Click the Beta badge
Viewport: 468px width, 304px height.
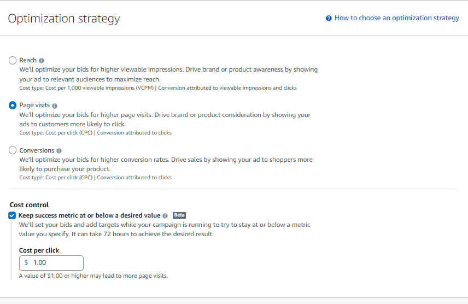click(x=179, y=215)
